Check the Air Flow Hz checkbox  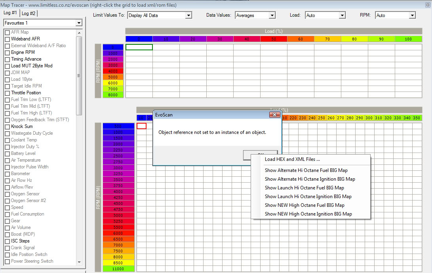coord(8,181)
